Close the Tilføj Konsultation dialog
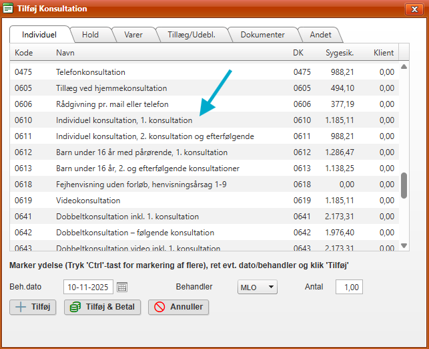Viewport: 429px width, 349px height. coord(413,9)
